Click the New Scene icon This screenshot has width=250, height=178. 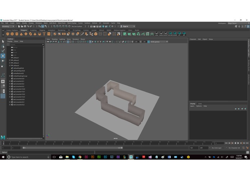tap(19, 26)
